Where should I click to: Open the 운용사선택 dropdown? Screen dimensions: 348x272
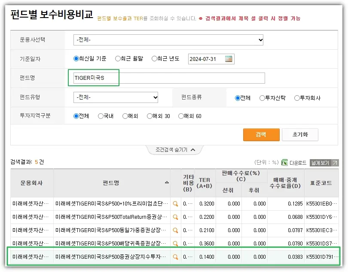tap(168, 40)
